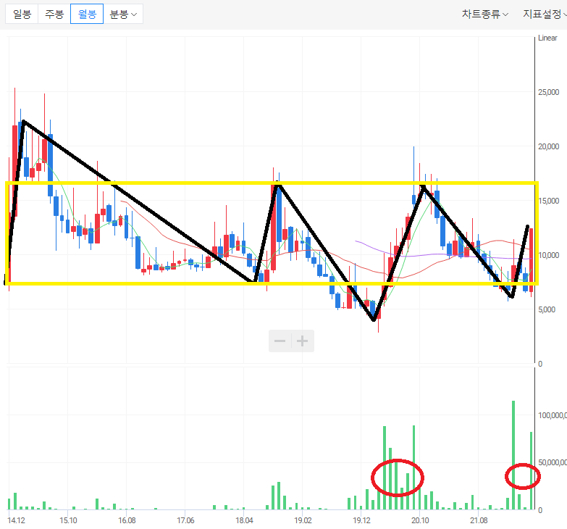Click the 10,000 price axis label
The height and width of the screenshot is (529, 567).
(x=549, y=255)
